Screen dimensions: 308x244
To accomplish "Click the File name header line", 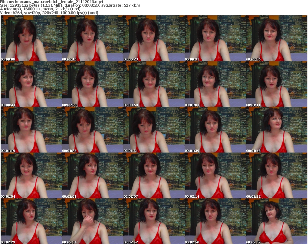I will (52, 2).
